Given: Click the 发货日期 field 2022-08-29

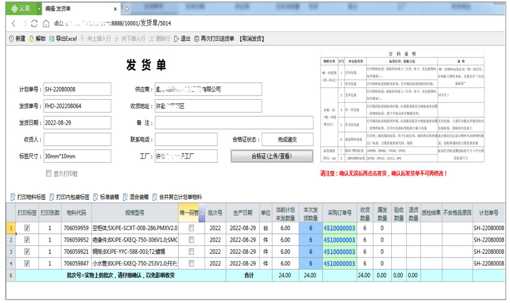Looking at the screenshot, I should coord(78,123).
